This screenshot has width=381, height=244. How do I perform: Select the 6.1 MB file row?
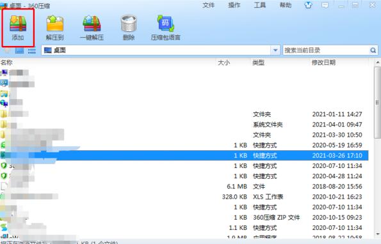click(x=184, y=187)
